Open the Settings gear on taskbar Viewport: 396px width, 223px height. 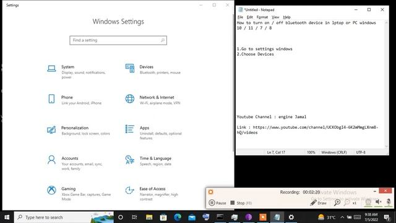291,217
